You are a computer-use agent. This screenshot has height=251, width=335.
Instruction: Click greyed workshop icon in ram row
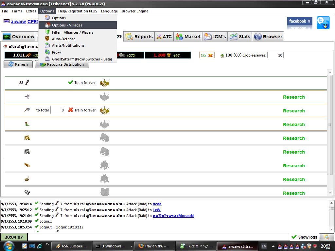tap(104, 165)
